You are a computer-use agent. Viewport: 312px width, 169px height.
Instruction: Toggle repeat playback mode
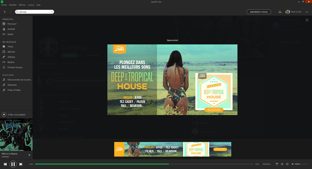point(287,164)
